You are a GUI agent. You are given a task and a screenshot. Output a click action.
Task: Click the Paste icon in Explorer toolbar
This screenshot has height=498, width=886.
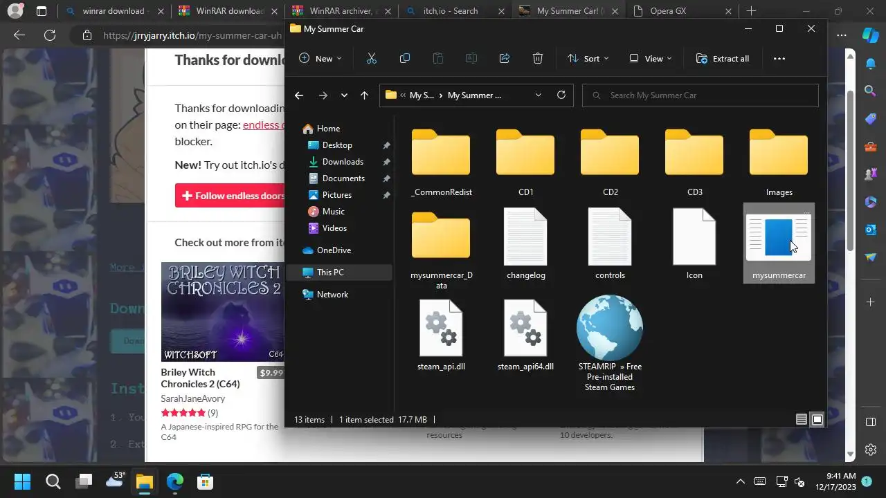438,59
